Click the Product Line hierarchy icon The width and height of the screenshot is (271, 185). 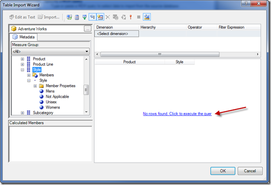pyautogui.click(x=29, y=64)
